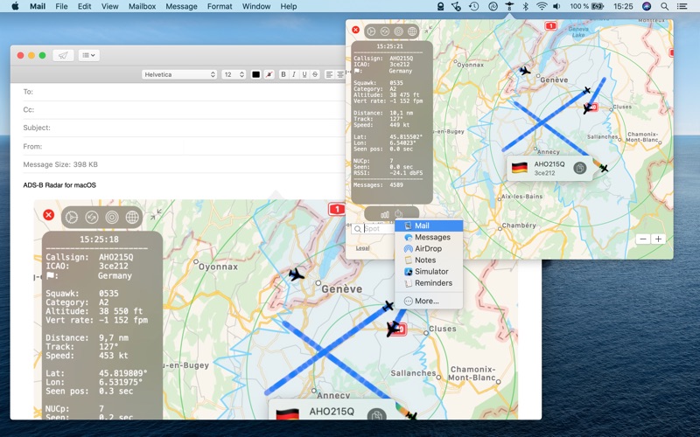Screen dimensions: 700x437
Task: Open Spotlight search in the menu bar
Action: (x=665, y=6)
